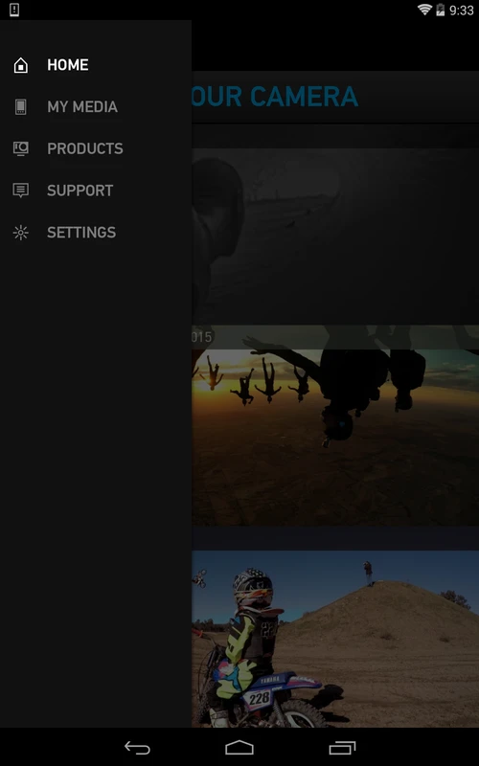Tap the Settings gear icon
Screen dimensions: 479x766
20,233
